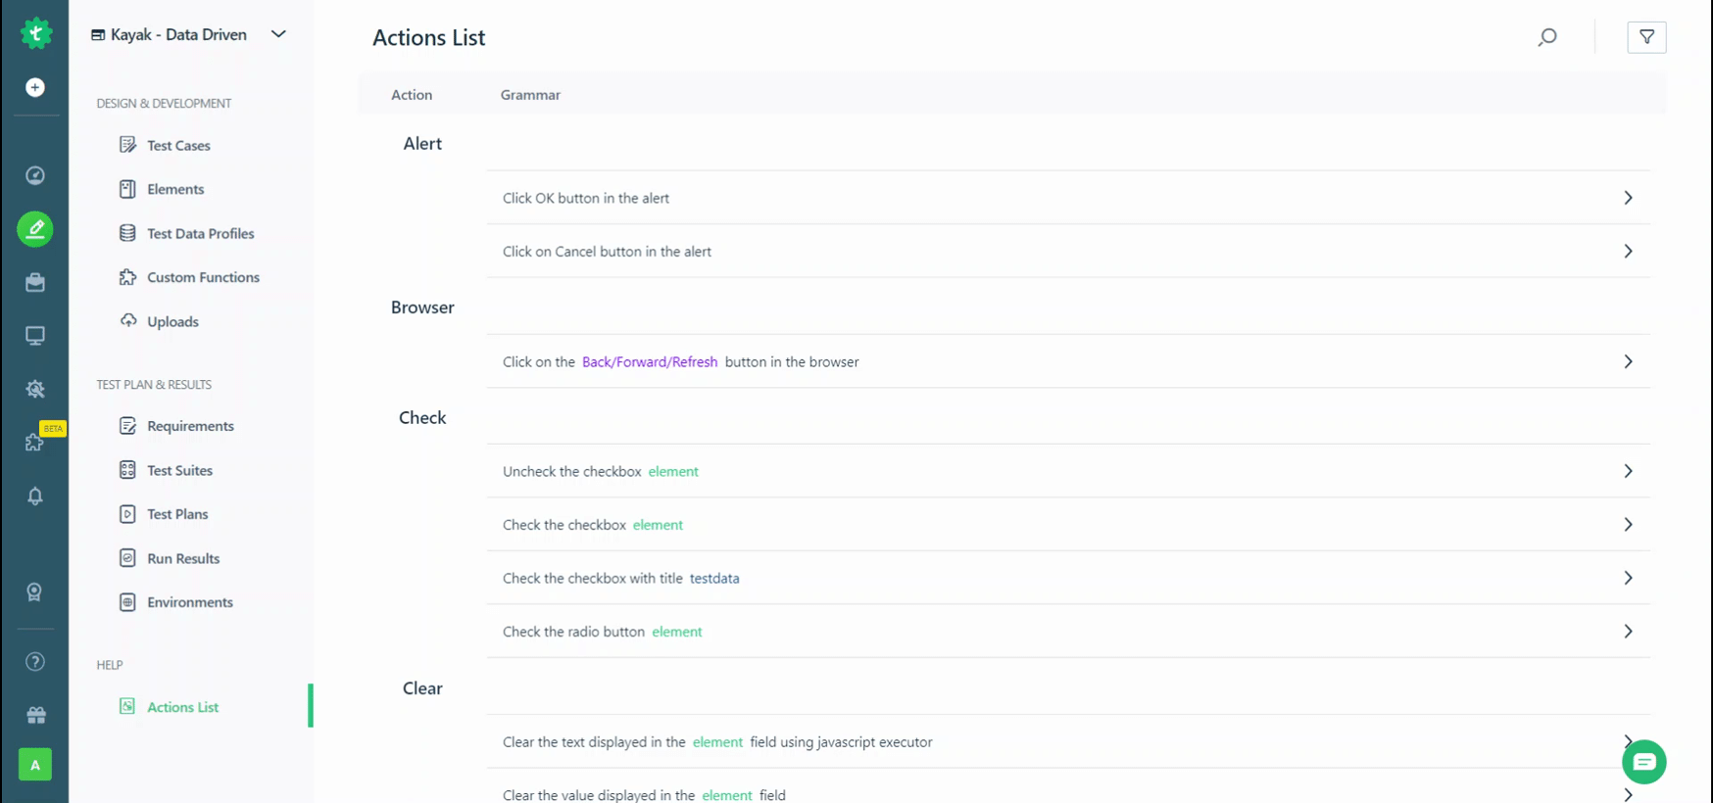1713x803 pixels.
Task: Go to Test Suites in the sidebar
Action: pos(179,470)
